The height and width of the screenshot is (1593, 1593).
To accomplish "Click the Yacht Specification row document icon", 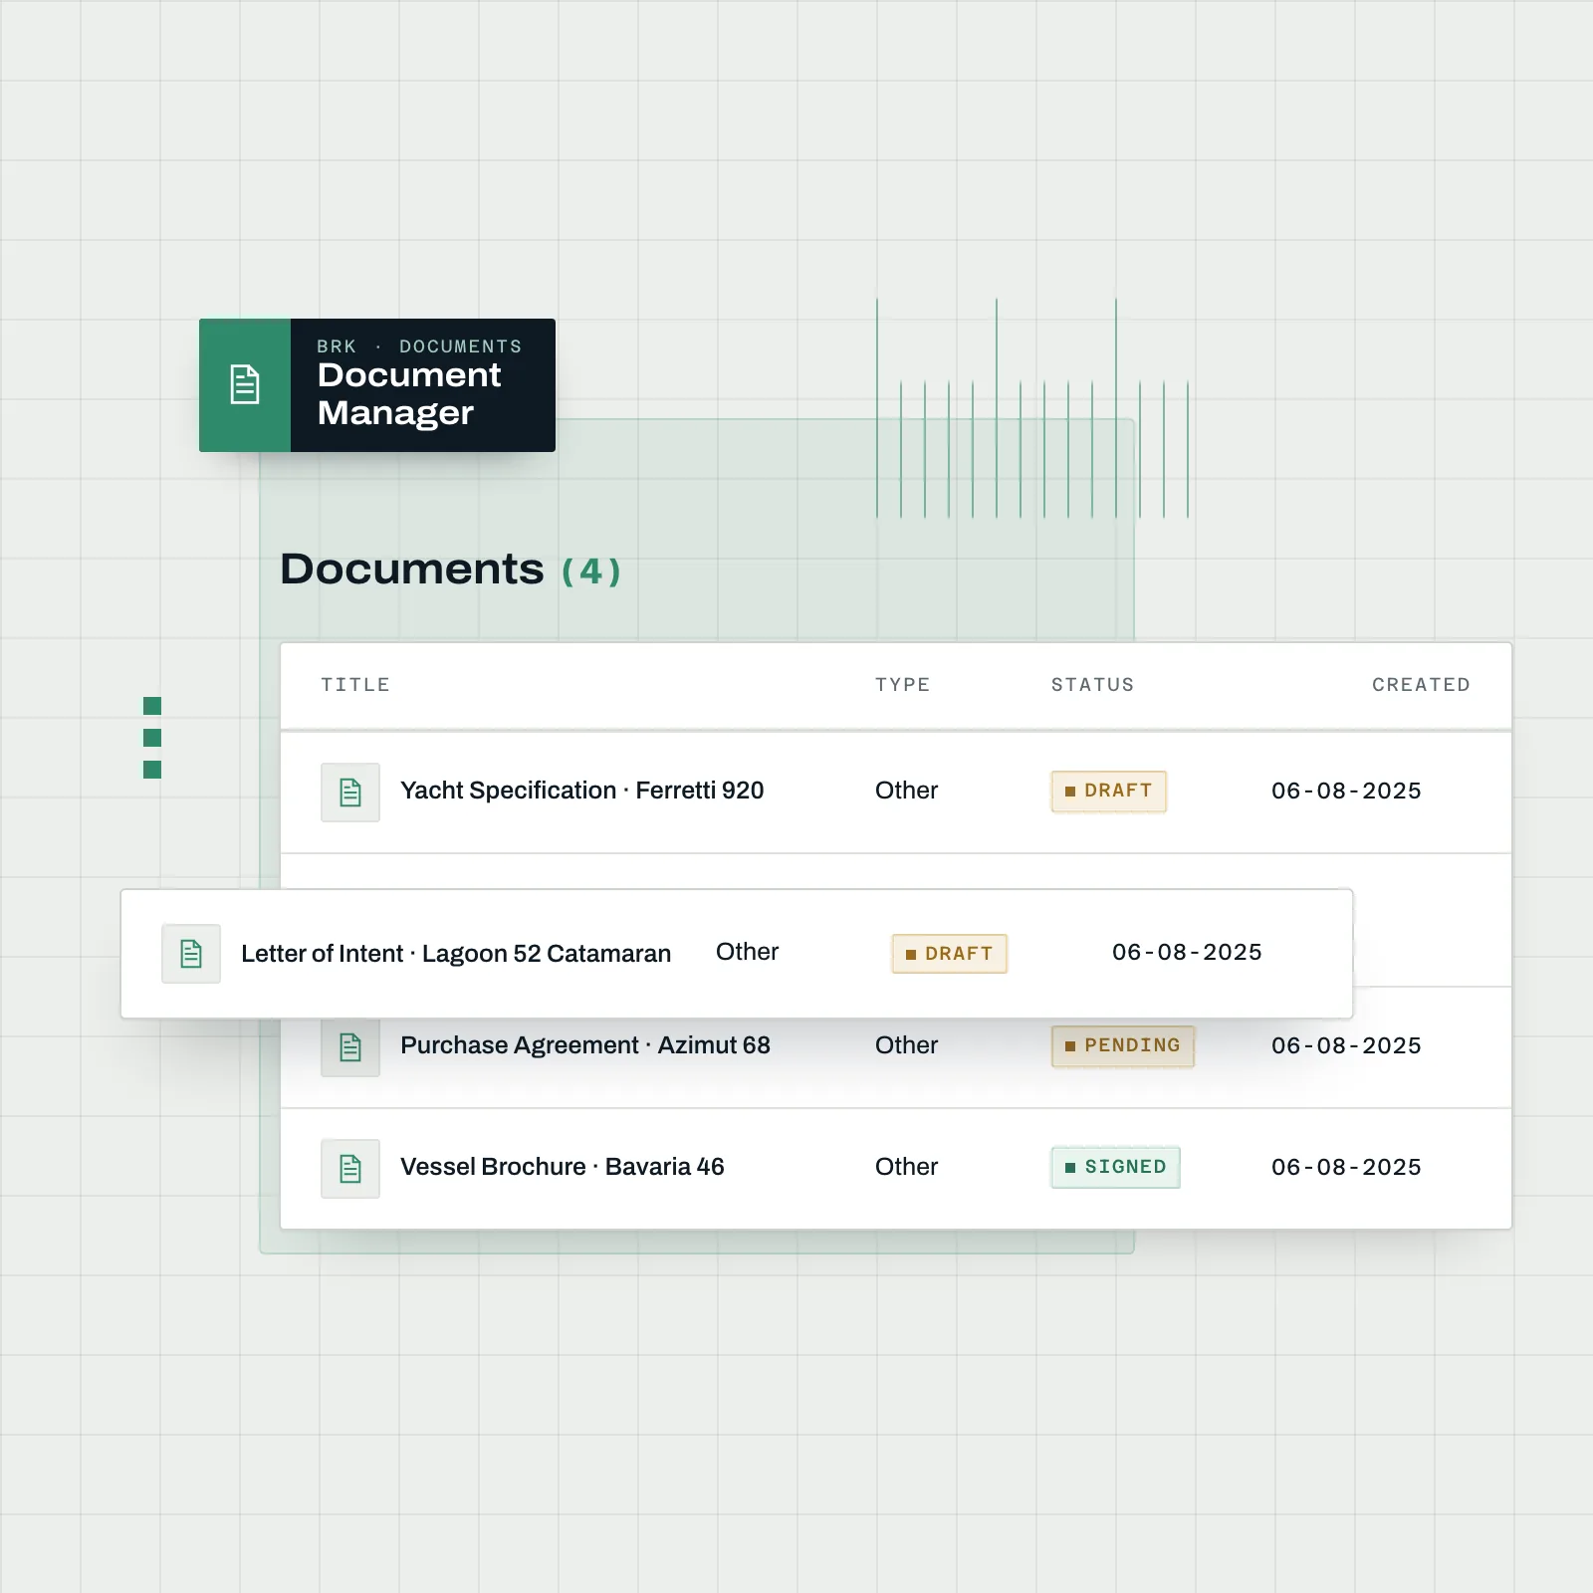I will coord(350,793).
